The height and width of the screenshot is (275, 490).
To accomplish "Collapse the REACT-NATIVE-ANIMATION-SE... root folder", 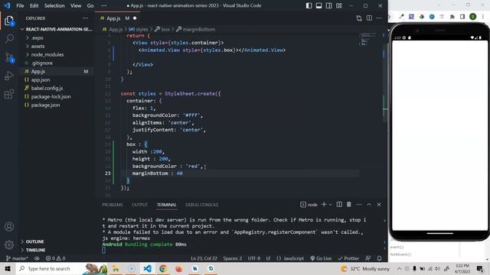I will click(56, 29).
